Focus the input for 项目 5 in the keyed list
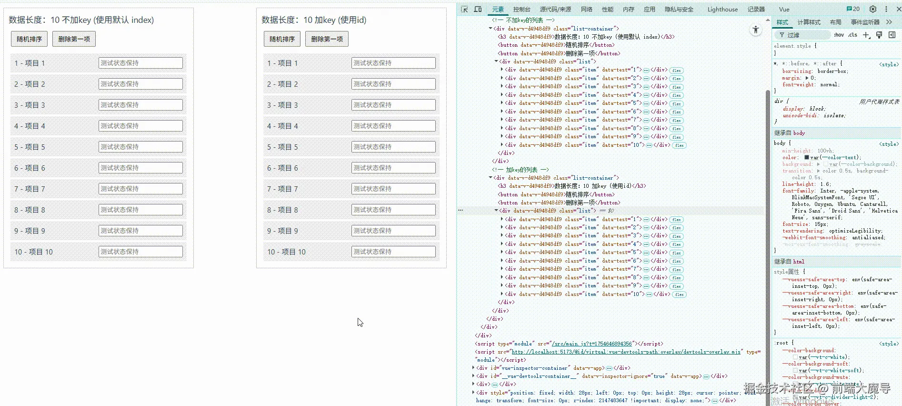The image size is (902, 406). click(x=393, y=147)
